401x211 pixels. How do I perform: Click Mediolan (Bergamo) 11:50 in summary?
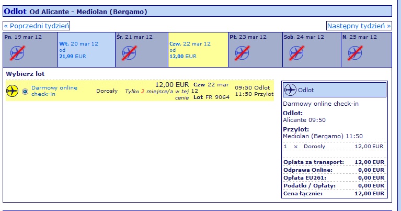[x=323, y=136]
